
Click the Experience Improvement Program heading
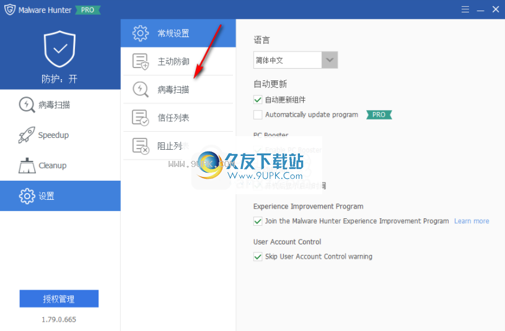pyautogui.click(x=308, y=207)
